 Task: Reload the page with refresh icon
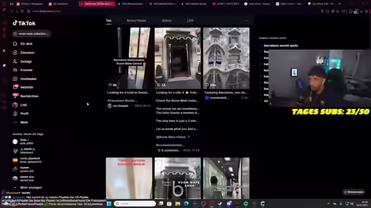(x=22, y=11)
